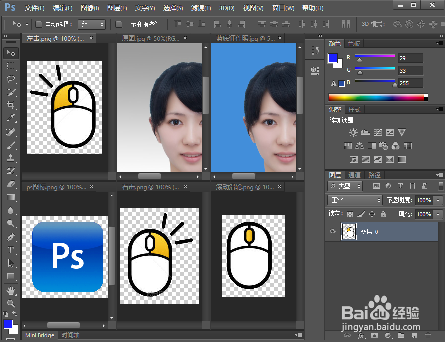Open the Mini Bridge panel
This screenshot has width=445, height=342.
coord(39,335)
